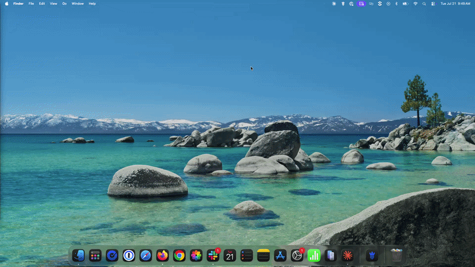The image size is (475, 267).
Task: Open 1Password from the Dock
Action: [x=129, y=256]
